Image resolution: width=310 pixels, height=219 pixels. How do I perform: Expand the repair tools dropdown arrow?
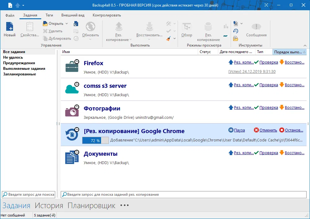[175, 24]
